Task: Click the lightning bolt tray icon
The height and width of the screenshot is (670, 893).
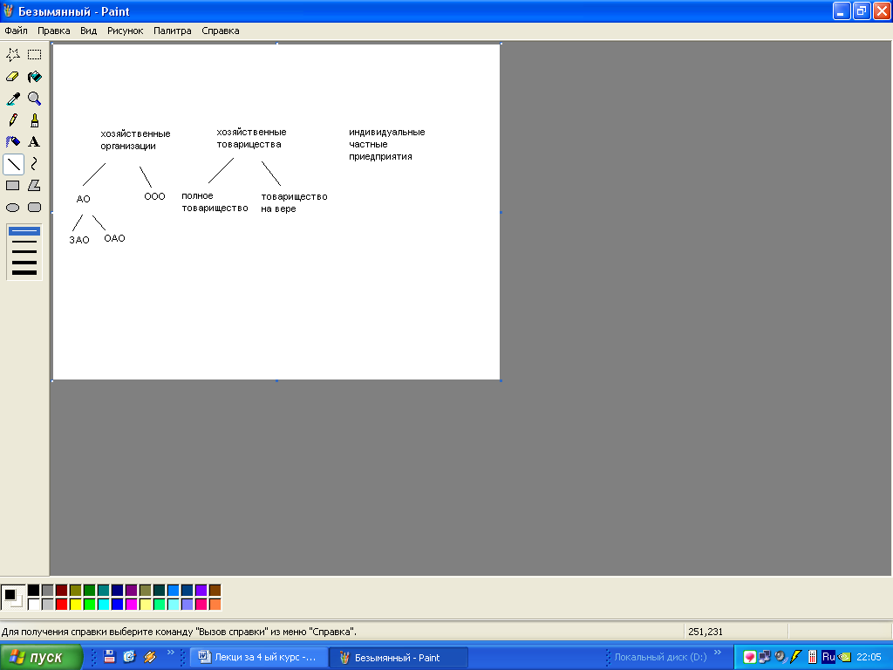Action: (795, 657)
